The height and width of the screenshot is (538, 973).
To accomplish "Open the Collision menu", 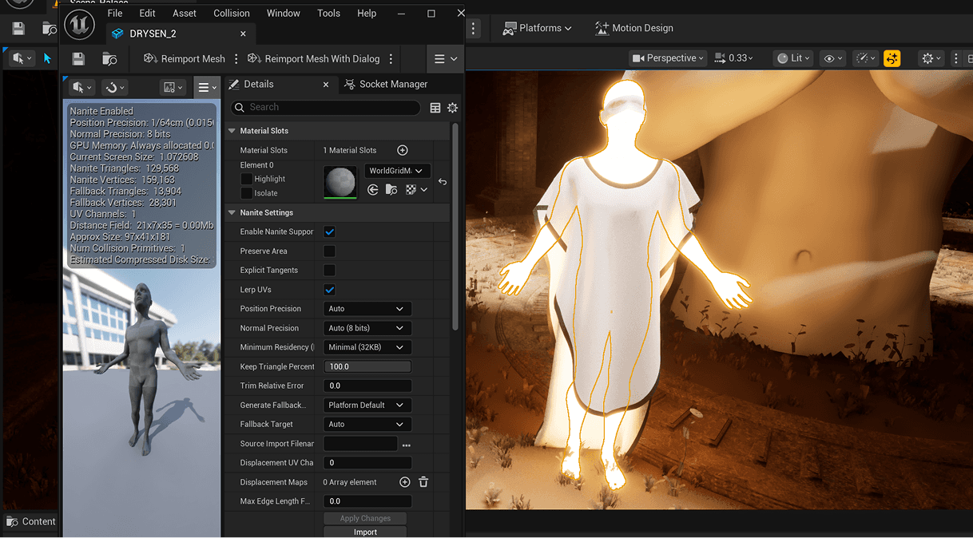I will point(232,14).
